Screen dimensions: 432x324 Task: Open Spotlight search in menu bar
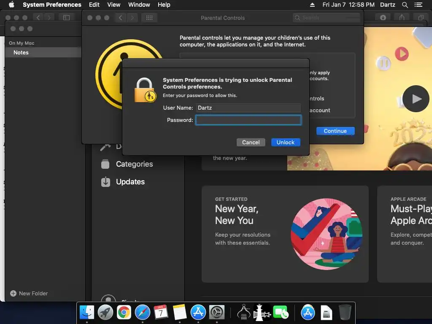coord(405,5)
